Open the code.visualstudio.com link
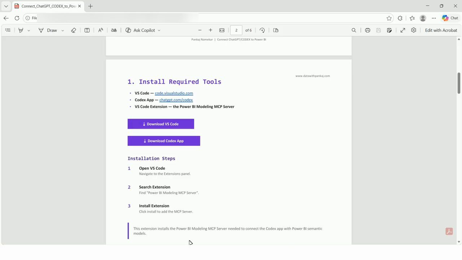 [174, 93]
